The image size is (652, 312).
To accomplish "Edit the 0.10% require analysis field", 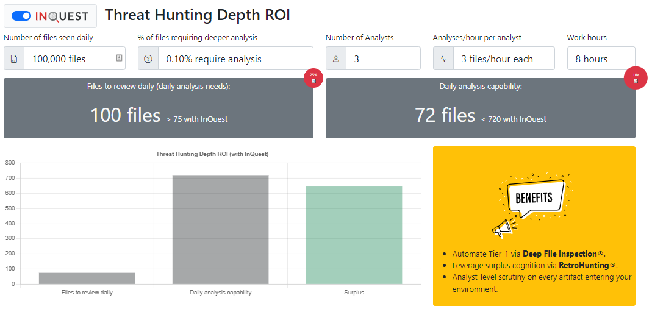I will tap(235, 58).
